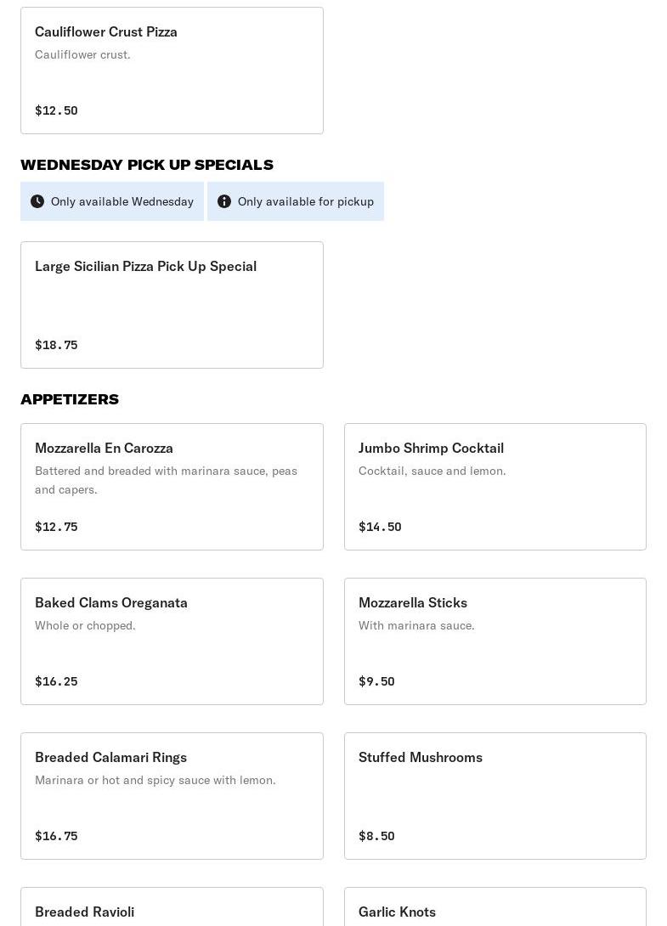Open the Cauliflower Crust Pizza item
Screen dimensions: 667x926
(172, 71)
